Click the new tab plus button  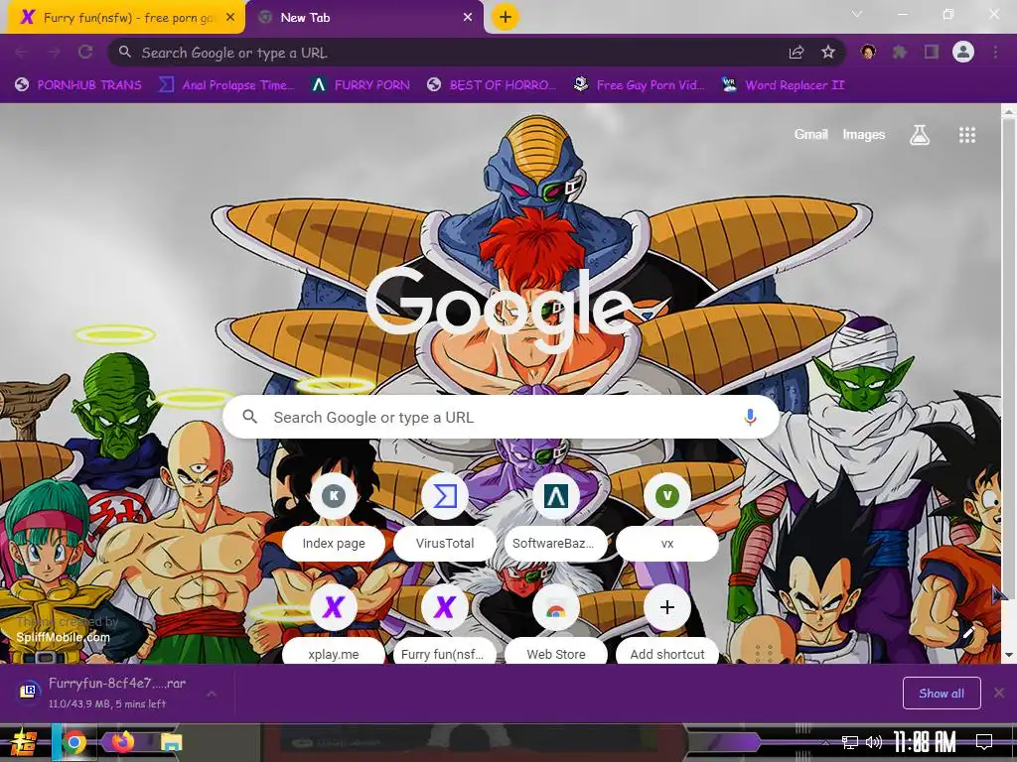(506, 17)
